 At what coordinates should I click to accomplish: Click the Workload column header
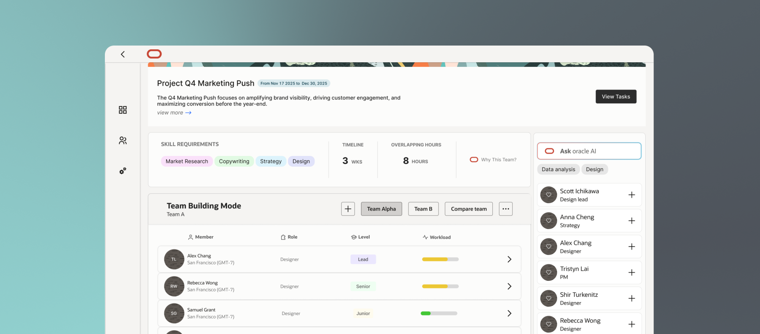coord(437,237)
